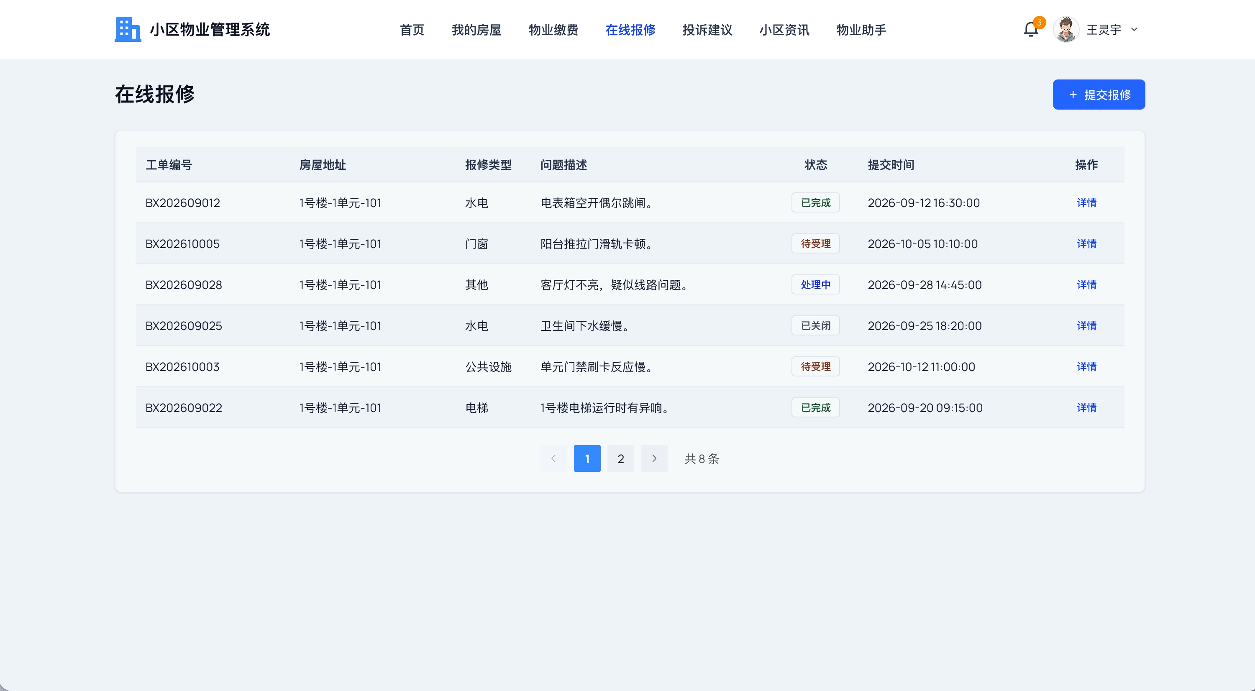
Task: Click the 王灵宇 username
Action: pos(1104,30)
